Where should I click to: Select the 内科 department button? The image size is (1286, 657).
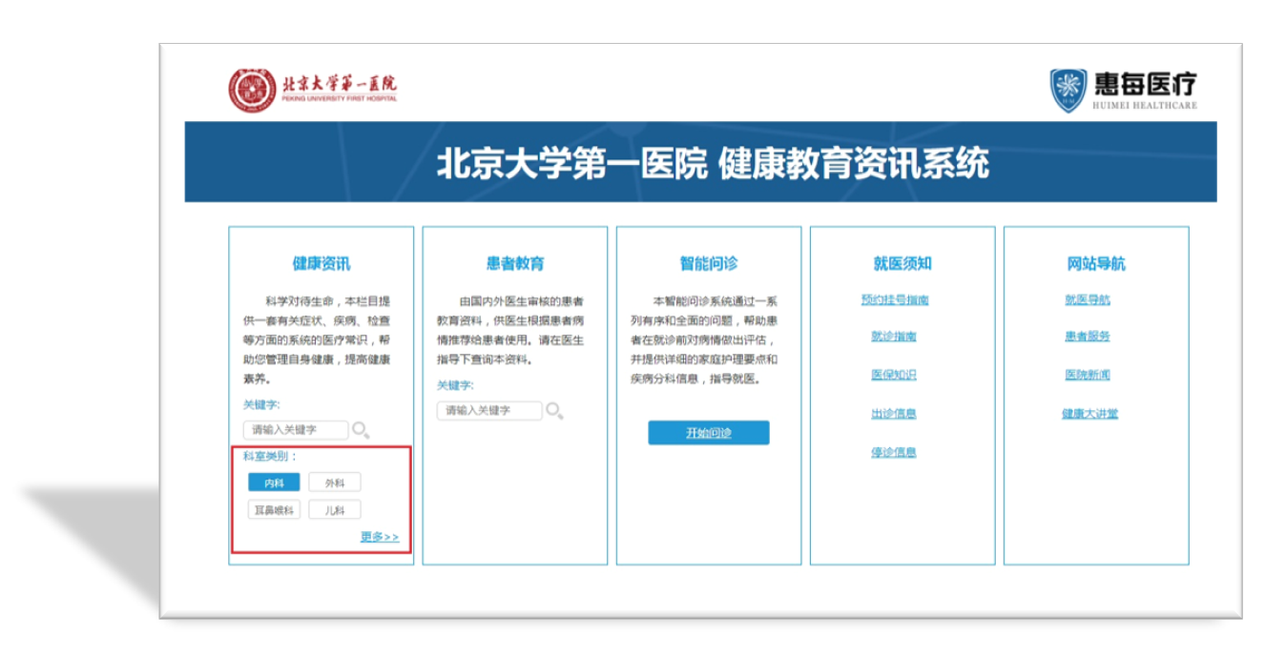[274, 483]
